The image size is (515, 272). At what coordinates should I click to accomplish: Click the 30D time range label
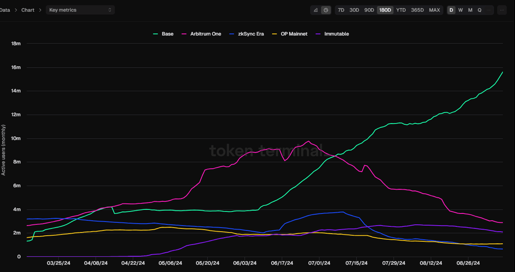(354, 10)
